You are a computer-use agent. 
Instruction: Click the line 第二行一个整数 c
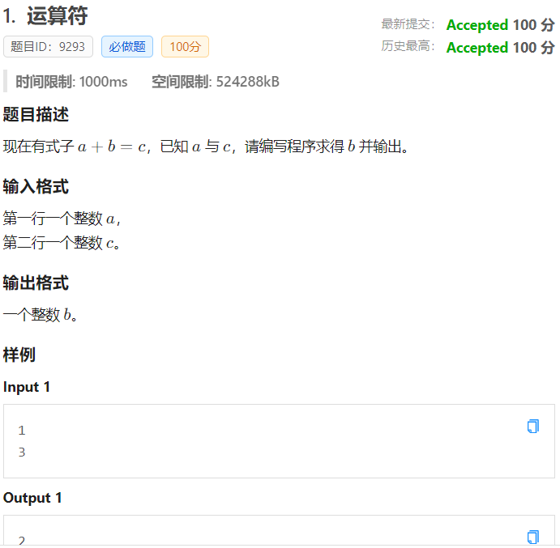[x=62, y=243]
